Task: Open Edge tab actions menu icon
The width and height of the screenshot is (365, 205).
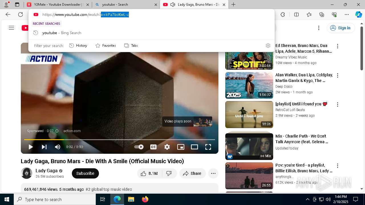Action: click(x=17, y=5)
